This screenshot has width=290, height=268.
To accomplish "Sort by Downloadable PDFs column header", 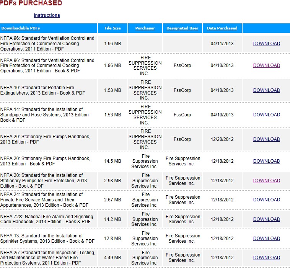I will pos(21,28).
